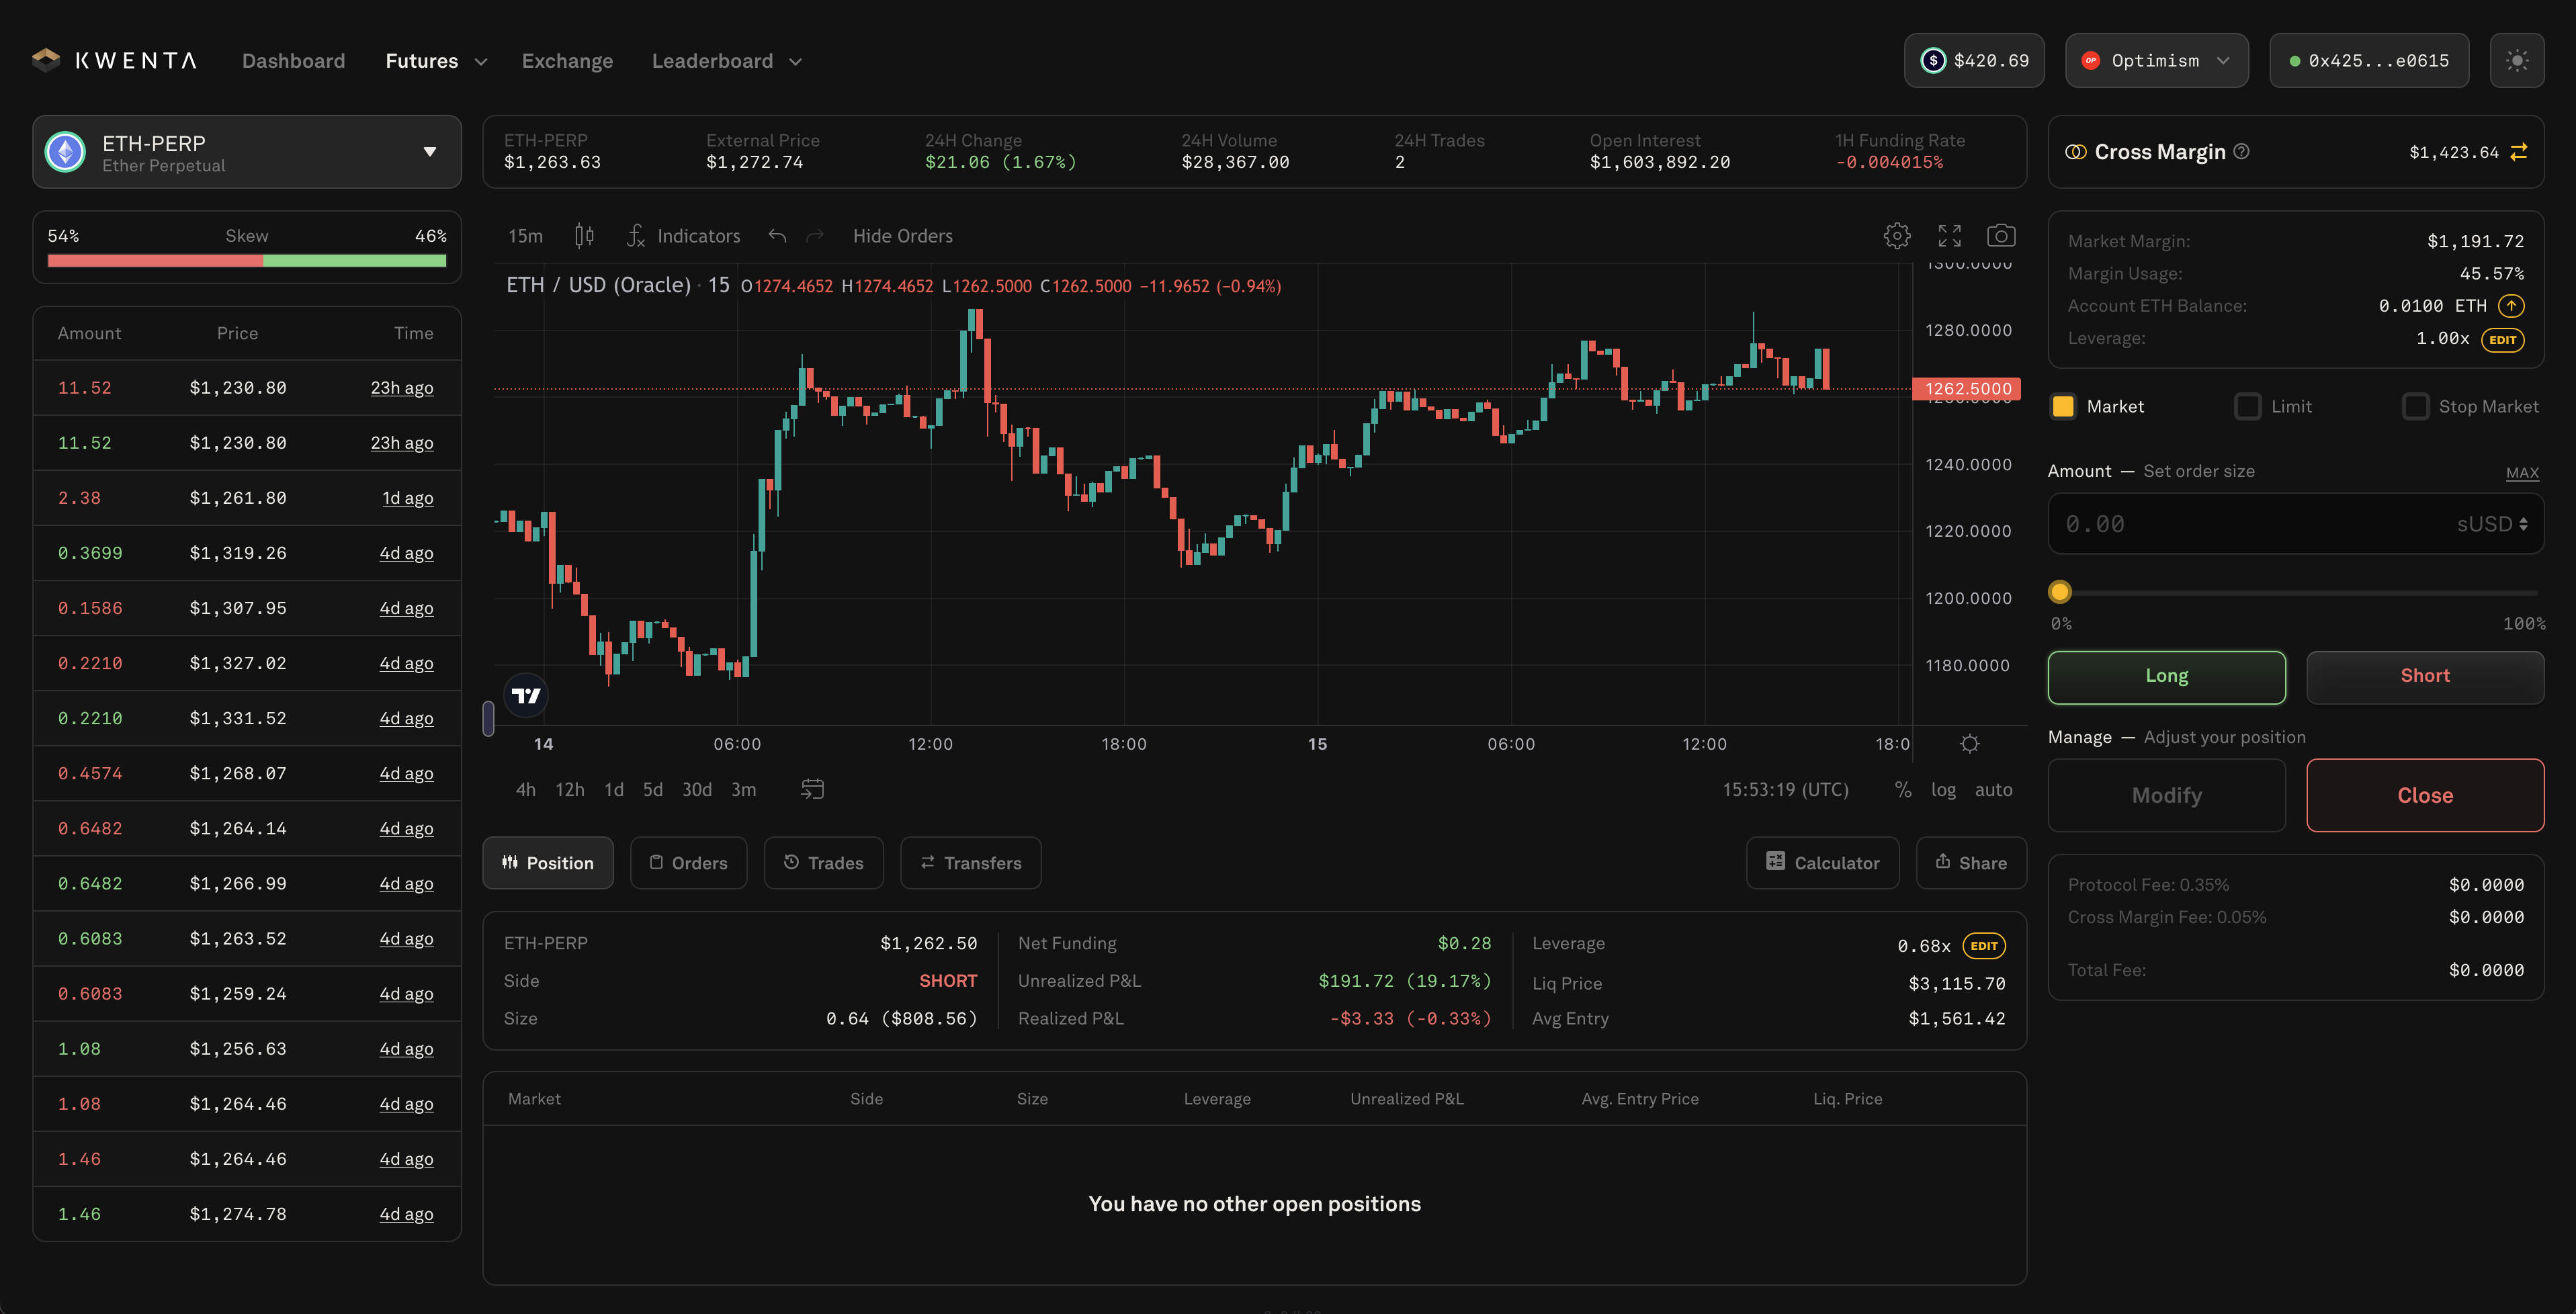This screenshot has width=2576, height=1314.
Task: Click current price label 1262.5000
Action: 1967,388
